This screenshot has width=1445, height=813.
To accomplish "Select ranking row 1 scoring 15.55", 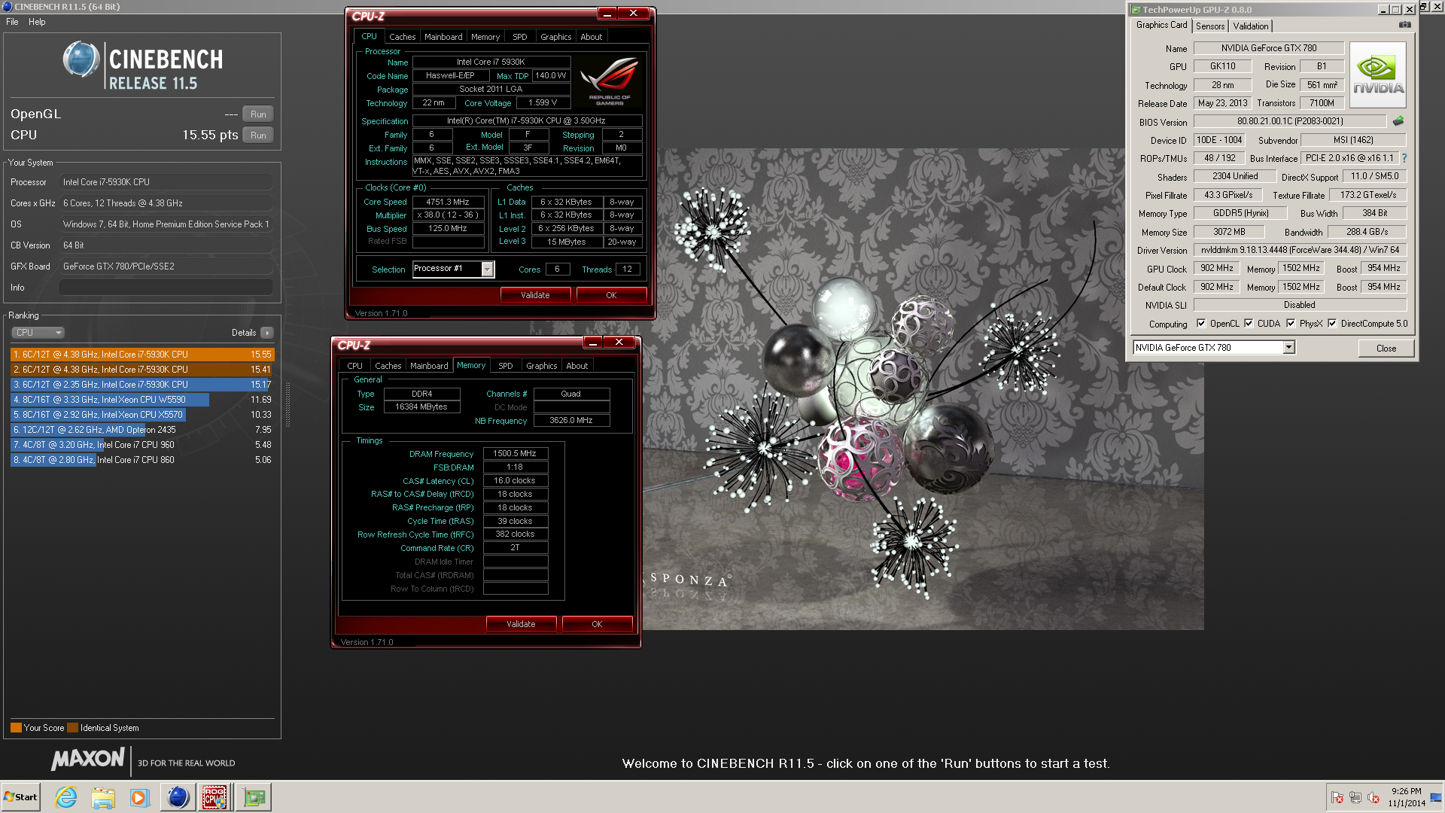I will pos(142,355).
